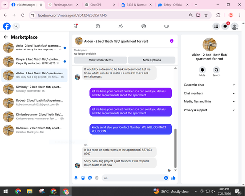Click the taskbar volume muted icon
245x196 pixels.
213,191
